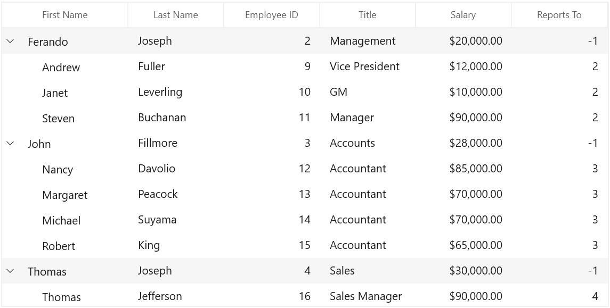
Task: Click the Management title cell
Action: click(x=368, y=41)
